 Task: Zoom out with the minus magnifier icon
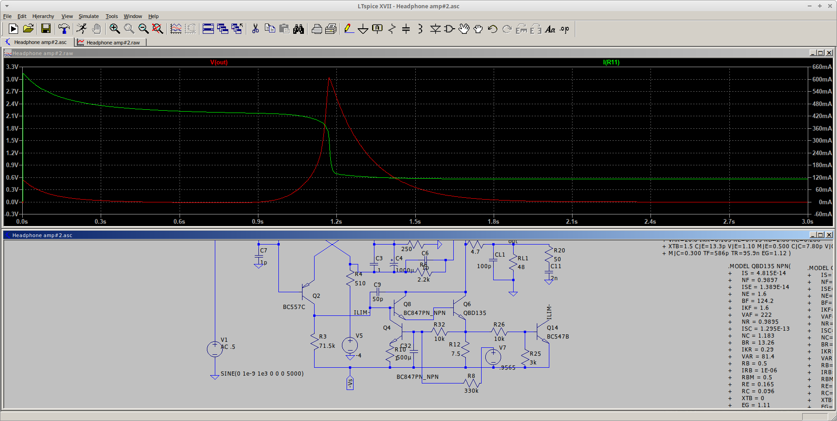143,29
